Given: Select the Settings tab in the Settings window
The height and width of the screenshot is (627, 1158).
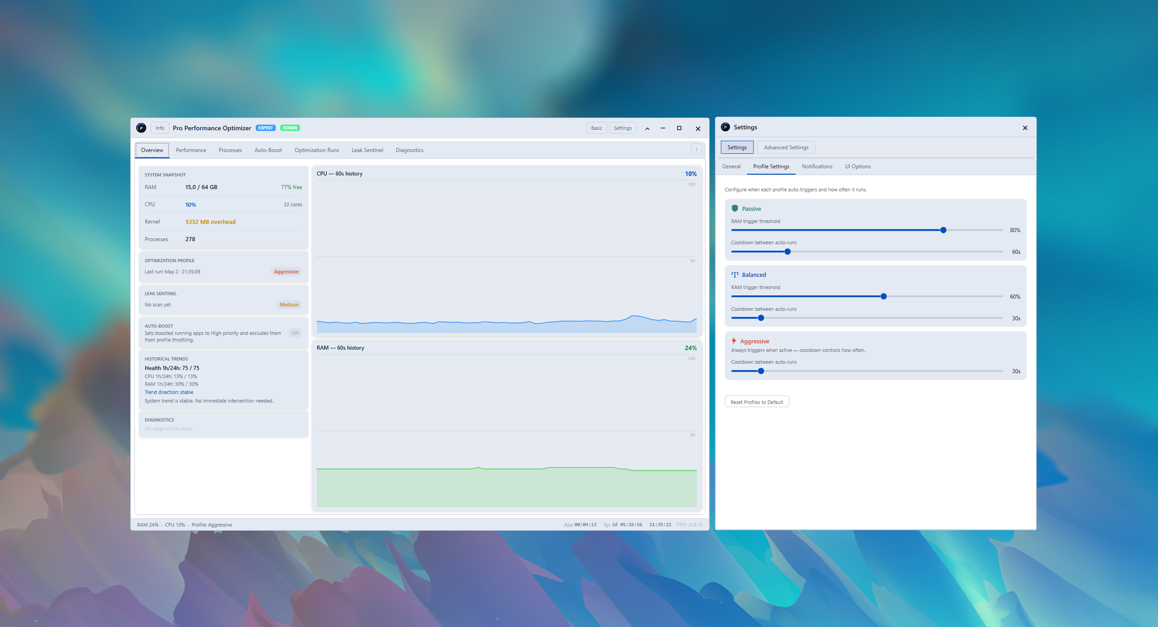Looking at the screenshot, I should pos(737,147).
